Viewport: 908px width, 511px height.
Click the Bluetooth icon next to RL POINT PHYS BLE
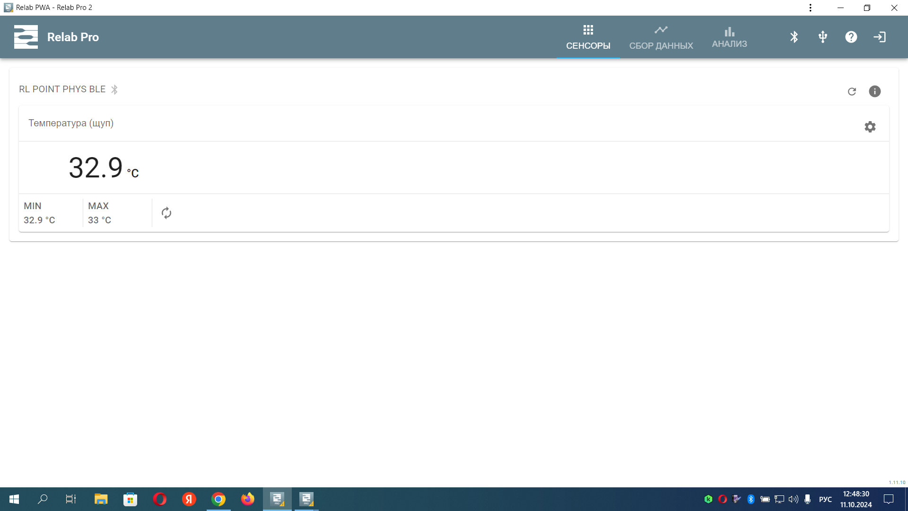click(114, 89)
